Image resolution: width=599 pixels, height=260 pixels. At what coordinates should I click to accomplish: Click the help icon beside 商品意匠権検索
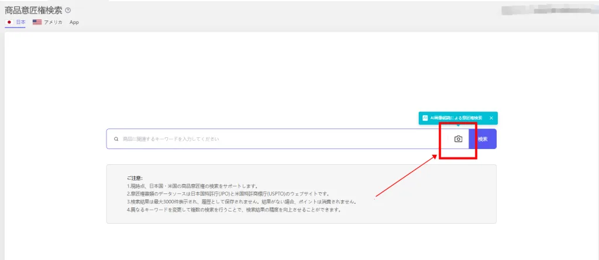(68, 11)
